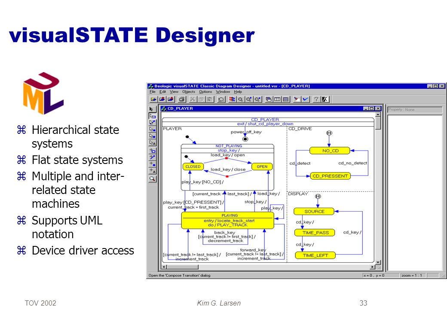Image resolution: width=447 pixels, height=309 pixels.
Task: Click the Property : None field
Action: click(x=414, y=110)
